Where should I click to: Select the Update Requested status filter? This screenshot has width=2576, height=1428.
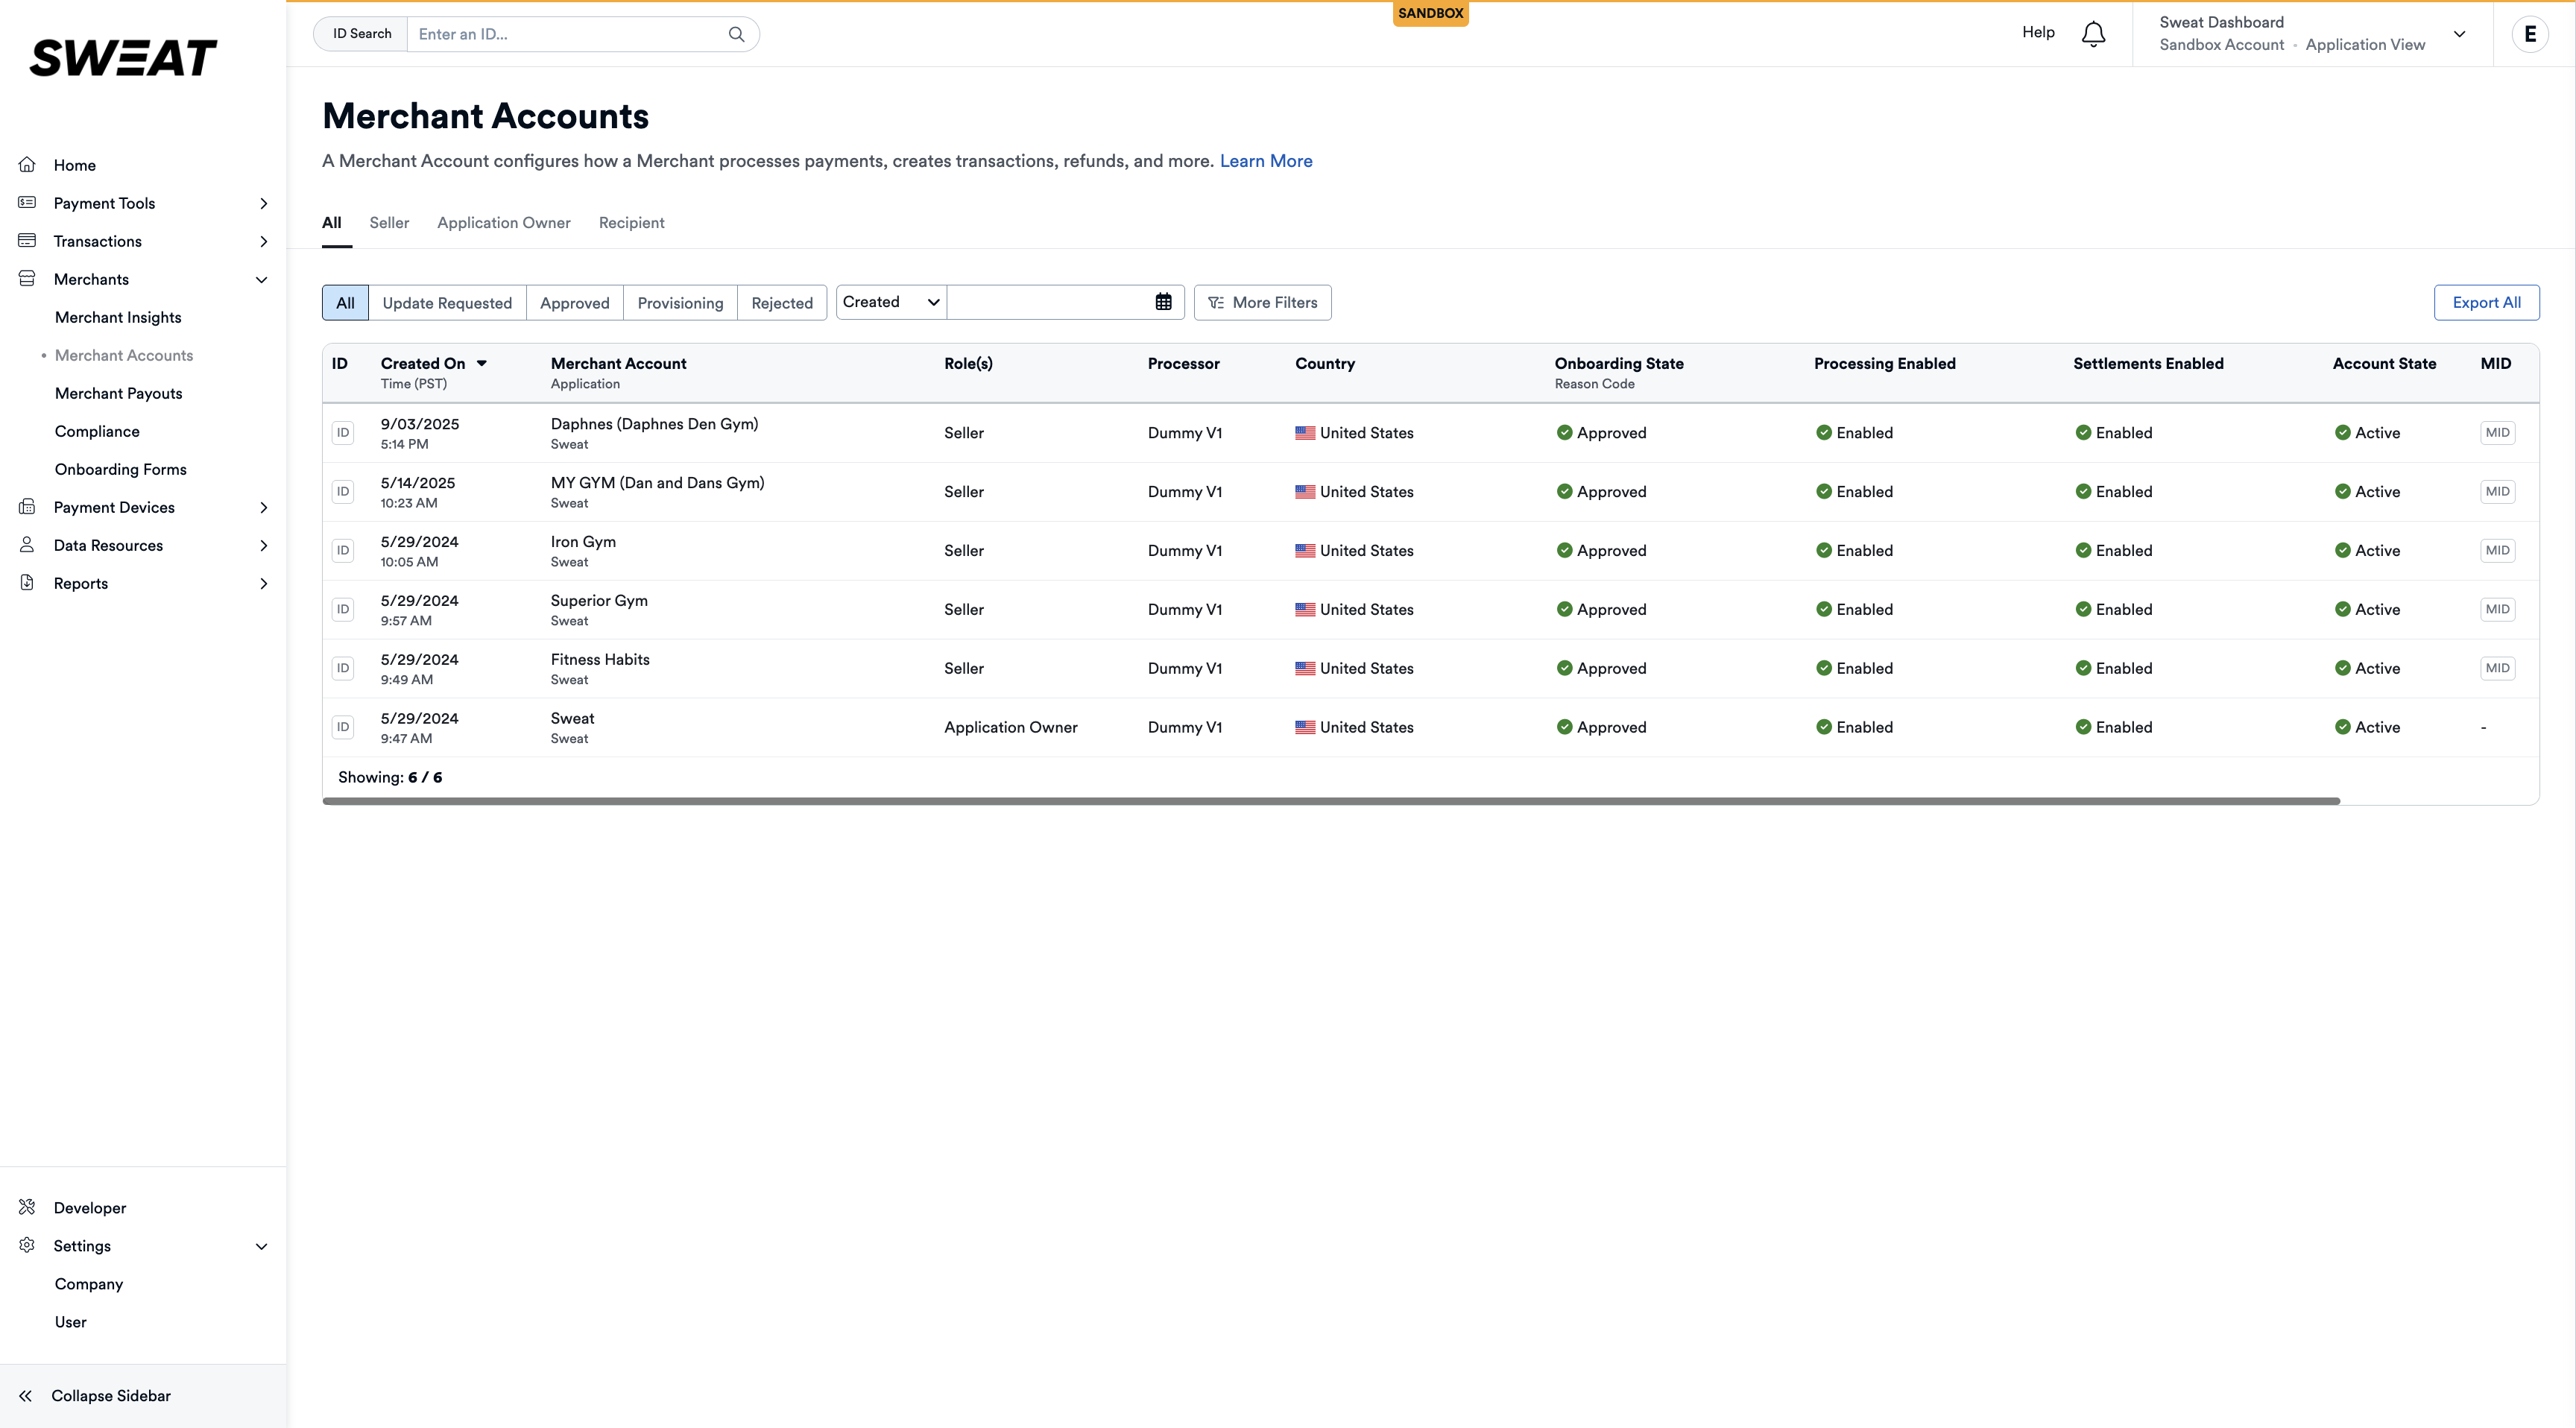pyautogui.click(x=446, y=303)
